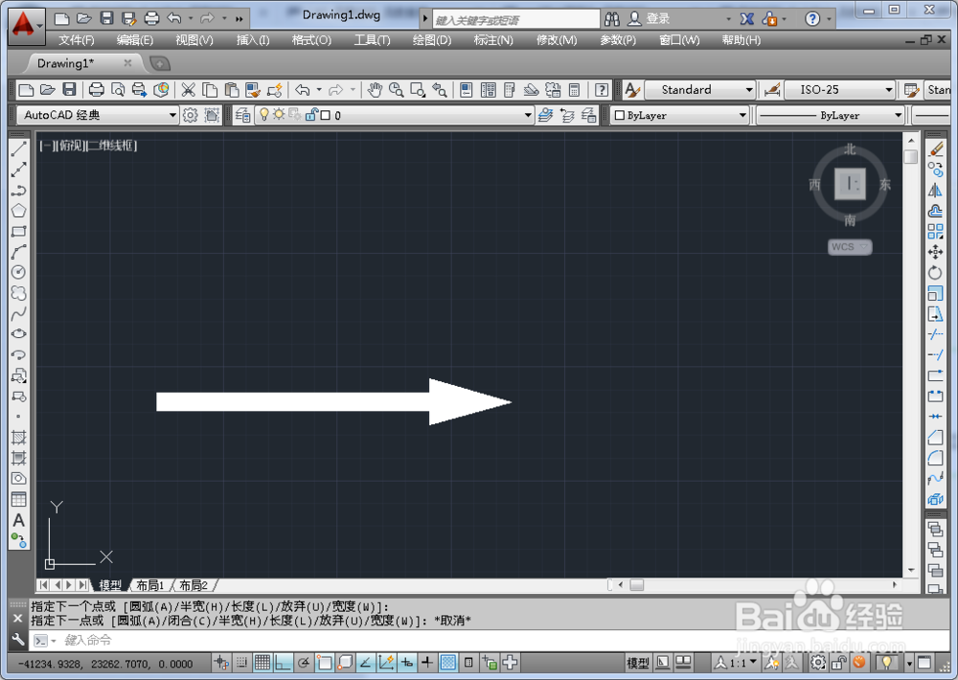Select the Circle draw tool
The height and width of the screenshot is (680, 958).
coord(19,273)
